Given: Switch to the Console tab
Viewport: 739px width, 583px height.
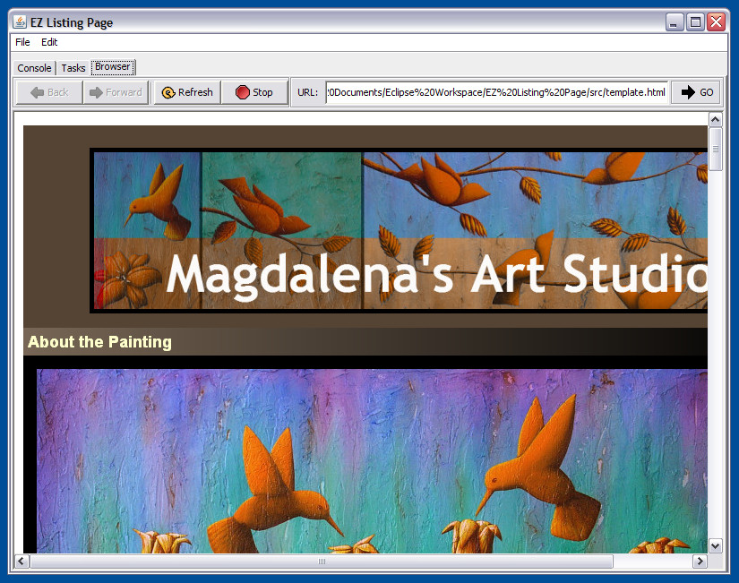Looking at the screenshot, I should [35, 68].
